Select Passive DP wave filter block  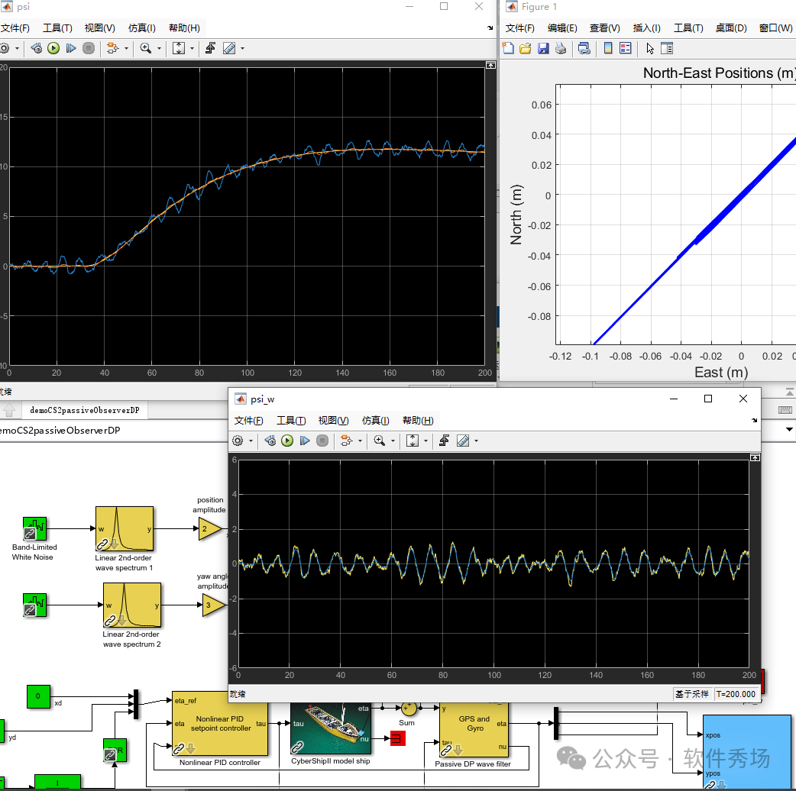[474, 730]
